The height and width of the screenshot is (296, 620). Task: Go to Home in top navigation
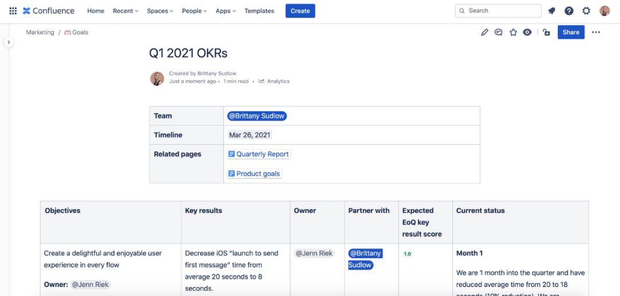pos(95,11)
